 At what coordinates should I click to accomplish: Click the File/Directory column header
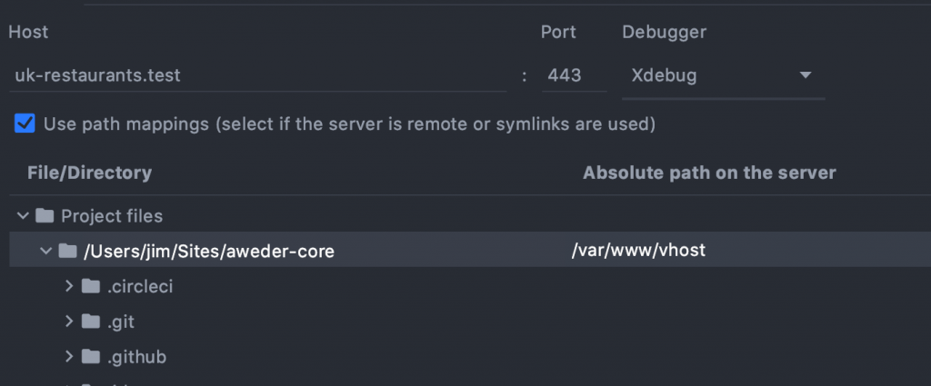pyautogui.click(x=90, y=173)
